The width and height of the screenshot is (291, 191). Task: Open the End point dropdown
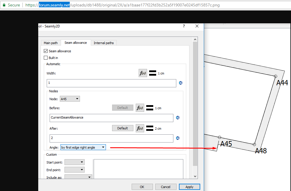pos(74,170)
